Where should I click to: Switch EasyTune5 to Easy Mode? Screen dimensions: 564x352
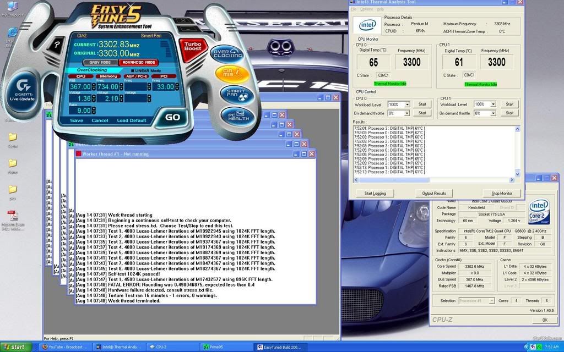[x=100, y=63]
